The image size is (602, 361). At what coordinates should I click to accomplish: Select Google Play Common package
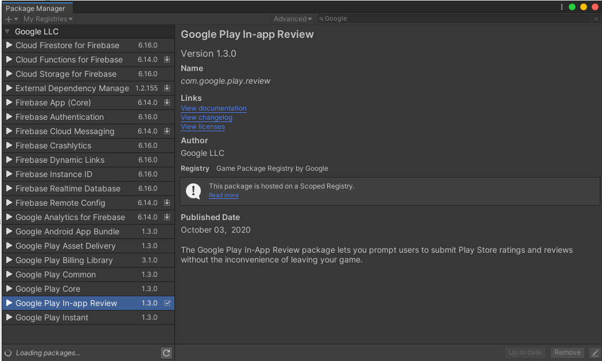(88, 275)
